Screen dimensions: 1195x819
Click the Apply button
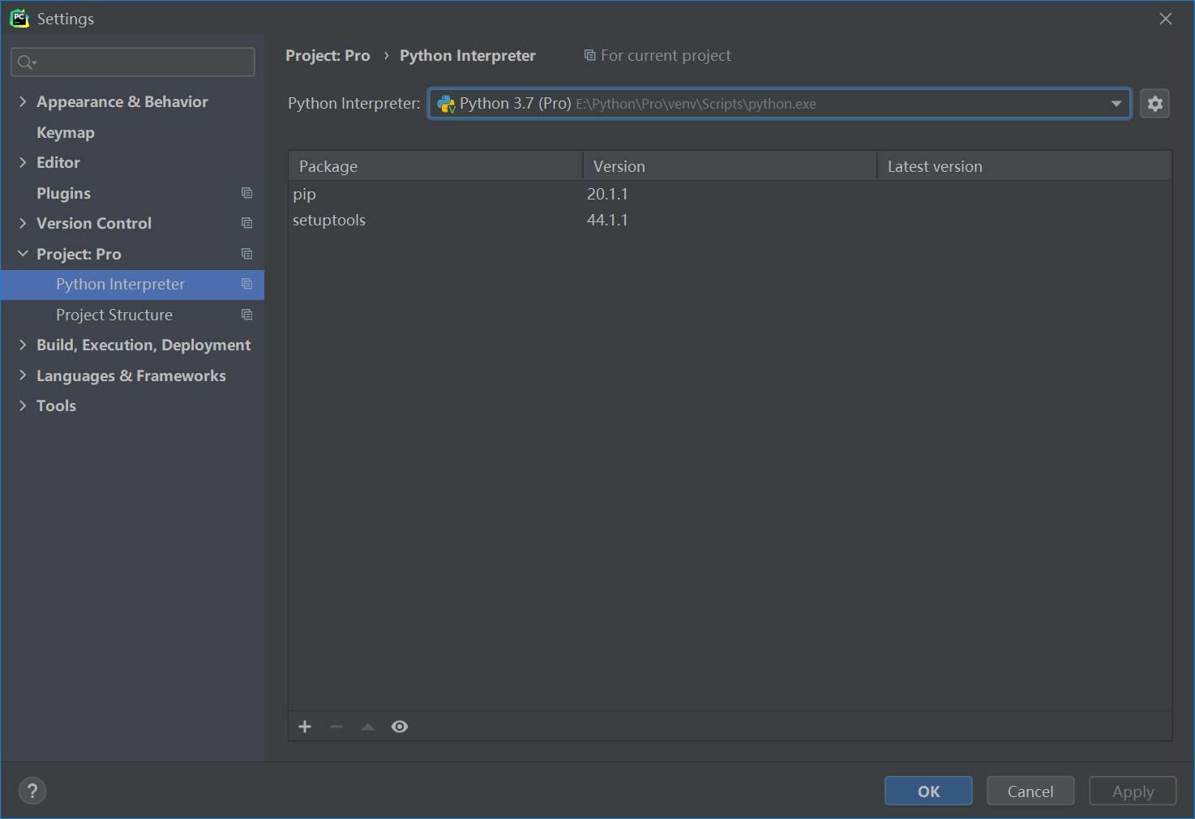[x=1133, y=791]
